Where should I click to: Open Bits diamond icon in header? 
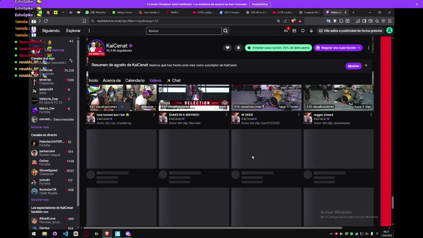point(311,31)
